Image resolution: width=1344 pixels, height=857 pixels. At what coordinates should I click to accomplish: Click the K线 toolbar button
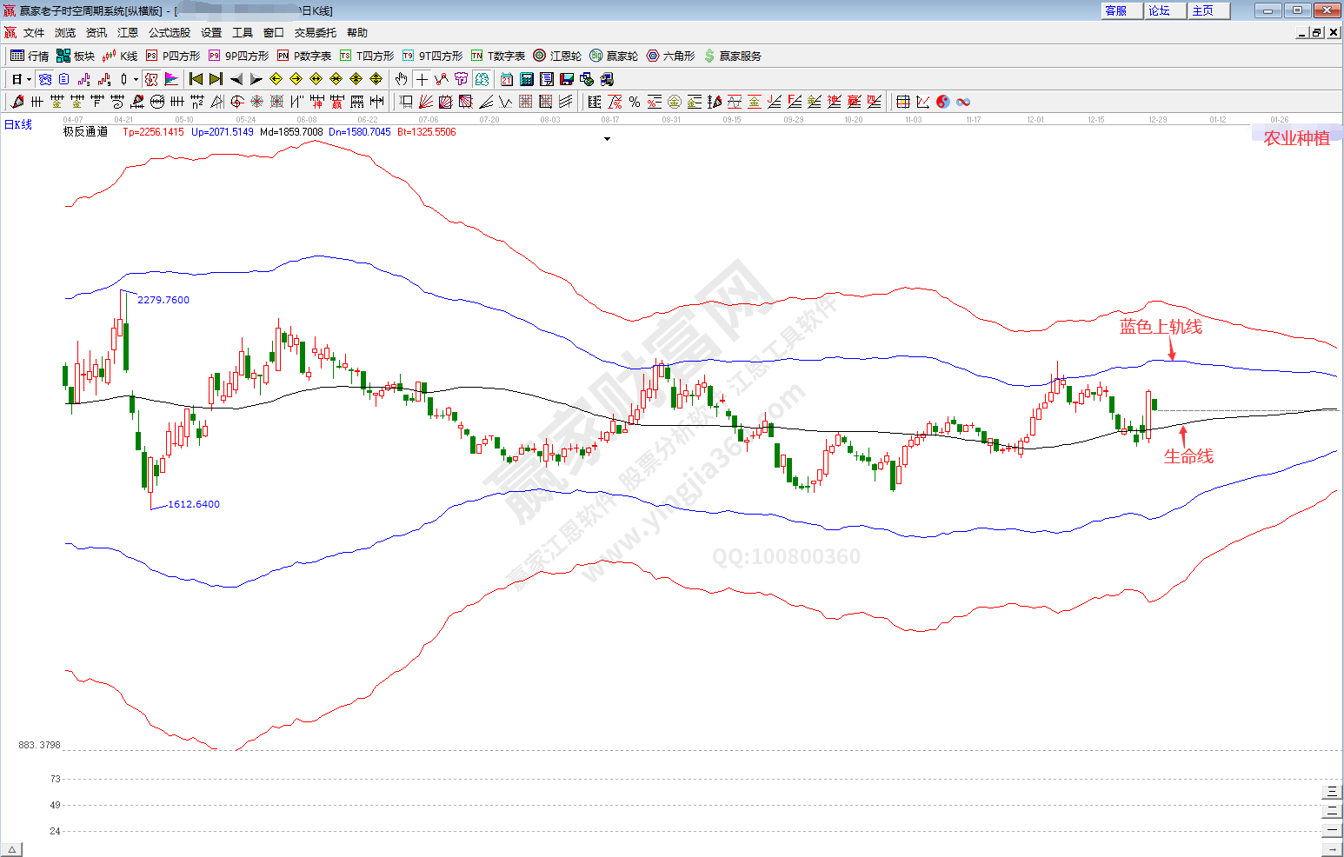(120, 56)
